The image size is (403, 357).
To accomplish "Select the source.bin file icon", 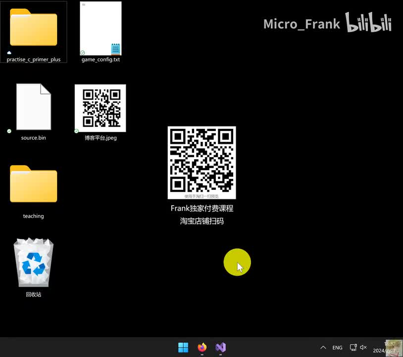I will (34, 107).
